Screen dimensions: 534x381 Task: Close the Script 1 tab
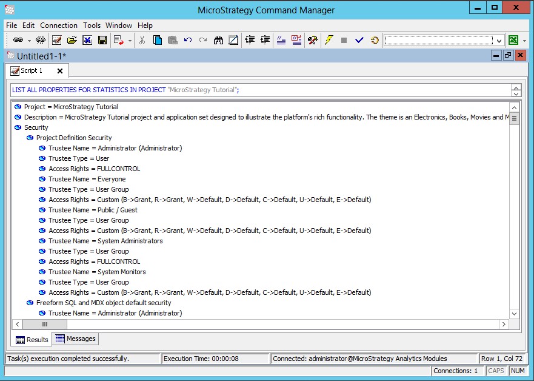coord(59,70)
